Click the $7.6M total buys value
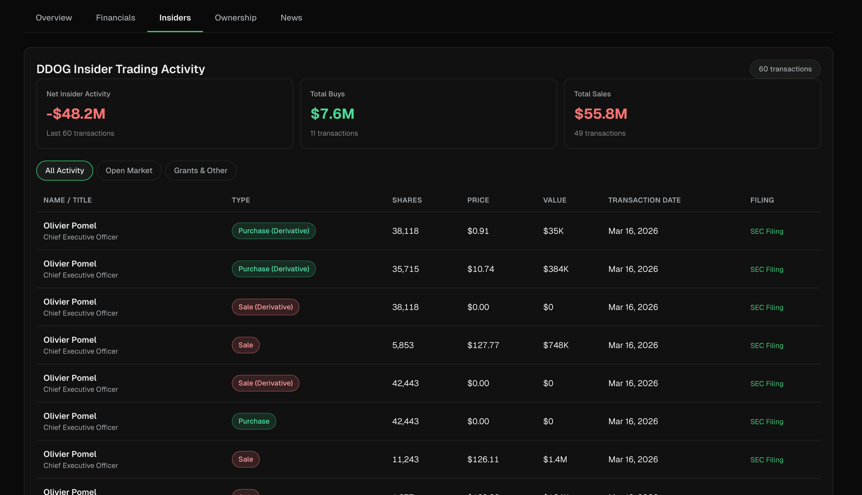862x495 pixels. (332, 114)
